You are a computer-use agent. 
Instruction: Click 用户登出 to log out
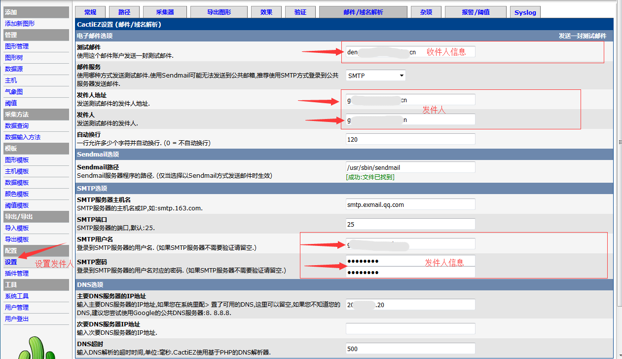17,319
